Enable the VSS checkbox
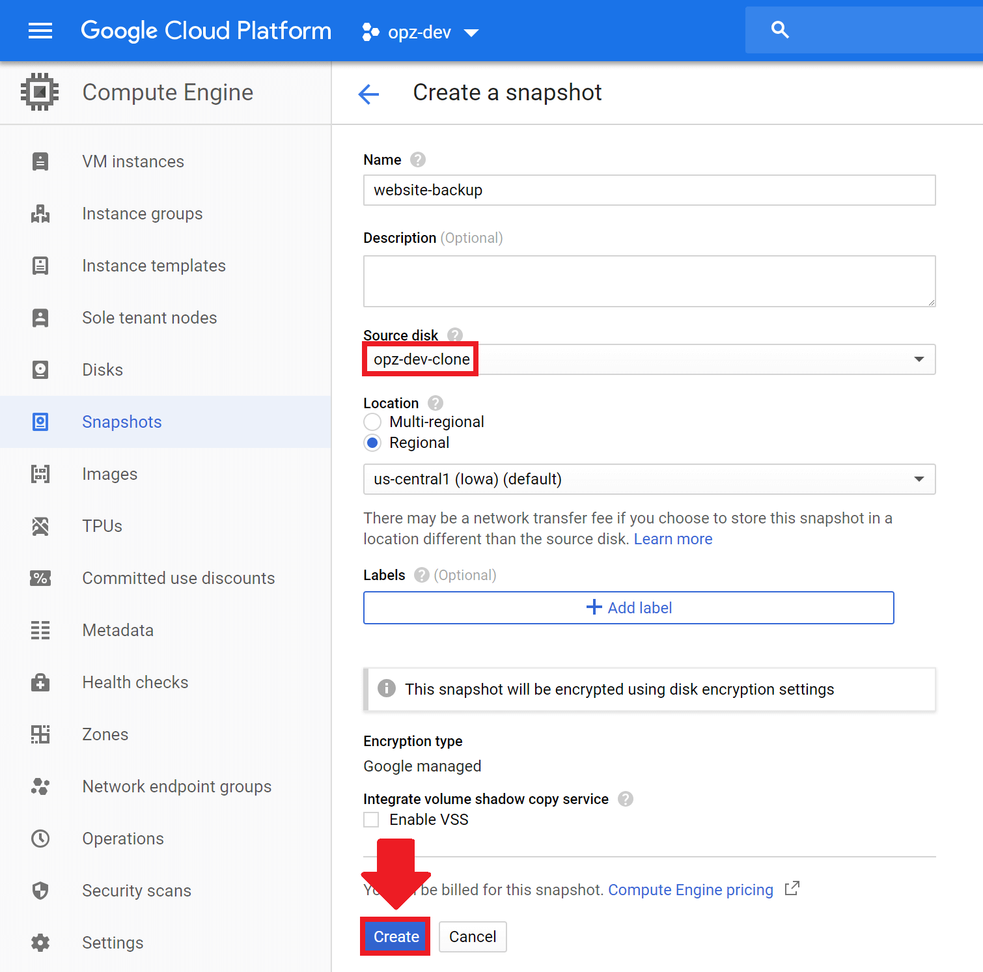Viewport: 983px width, 972px height. (371, 820)
